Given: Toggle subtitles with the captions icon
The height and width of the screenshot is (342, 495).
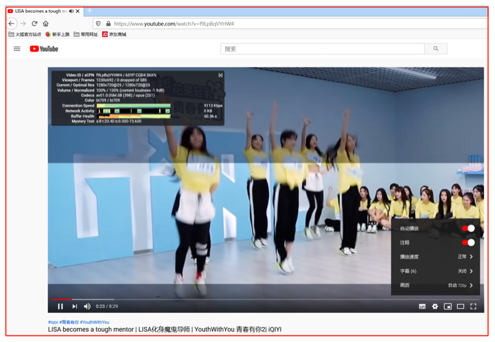Looking at the screenshot, I should click(422, 306).
